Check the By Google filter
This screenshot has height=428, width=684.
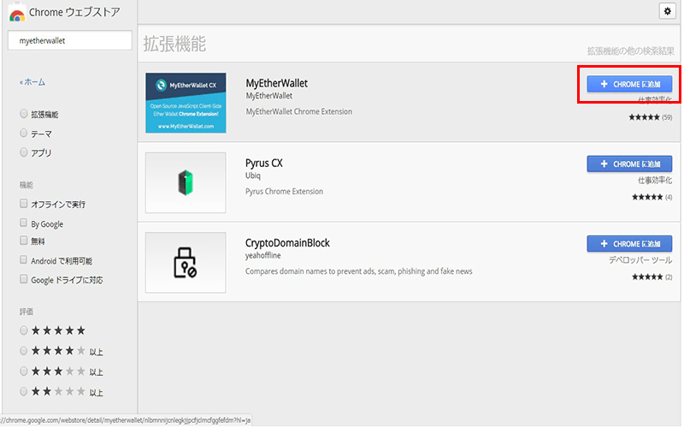tap(24, 223)
